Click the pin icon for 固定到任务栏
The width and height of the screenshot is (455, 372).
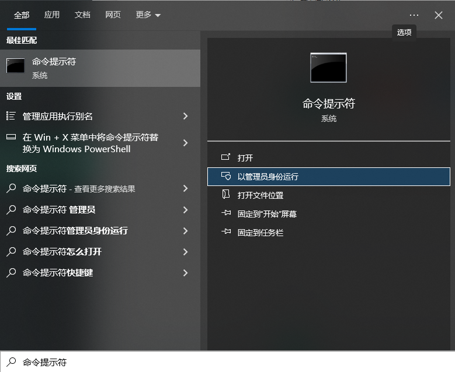pos(226,233)
